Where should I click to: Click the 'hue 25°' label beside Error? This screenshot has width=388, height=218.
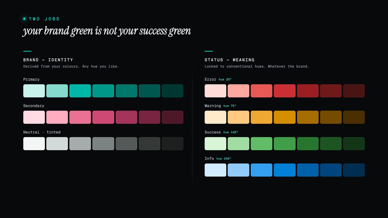pos(225,80)
